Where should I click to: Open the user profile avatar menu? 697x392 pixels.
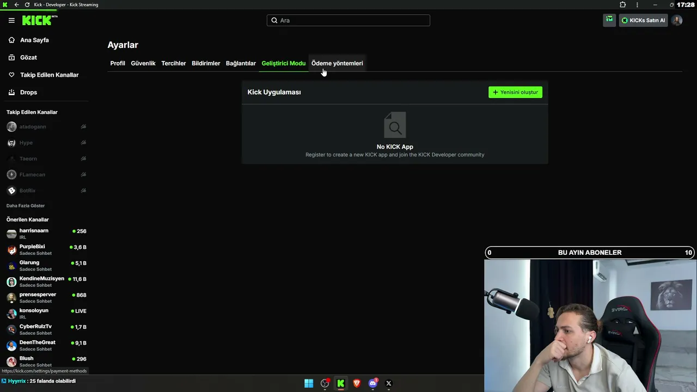coord(677,20)
